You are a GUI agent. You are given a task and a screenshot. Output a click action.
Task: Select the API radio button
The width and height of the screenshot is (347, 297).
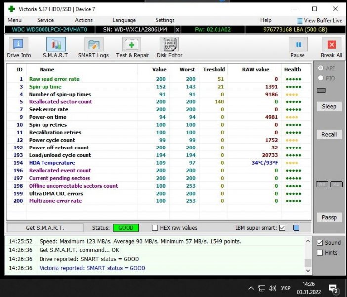(321, 68)
